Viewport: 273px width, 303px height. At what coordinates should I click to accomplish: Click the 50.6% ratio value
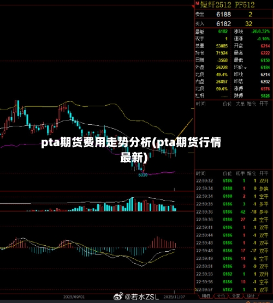tap(222, 89)
